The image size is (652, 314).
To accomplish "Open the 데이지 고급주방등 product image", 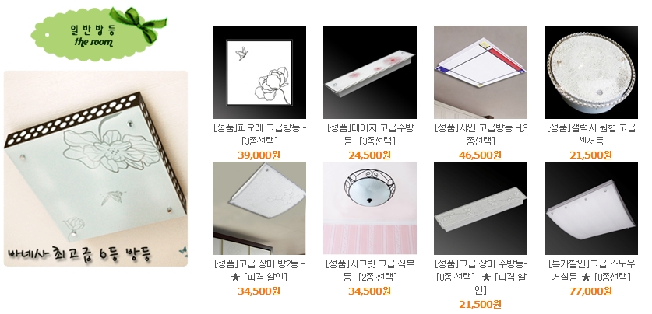I will point(370,72).
